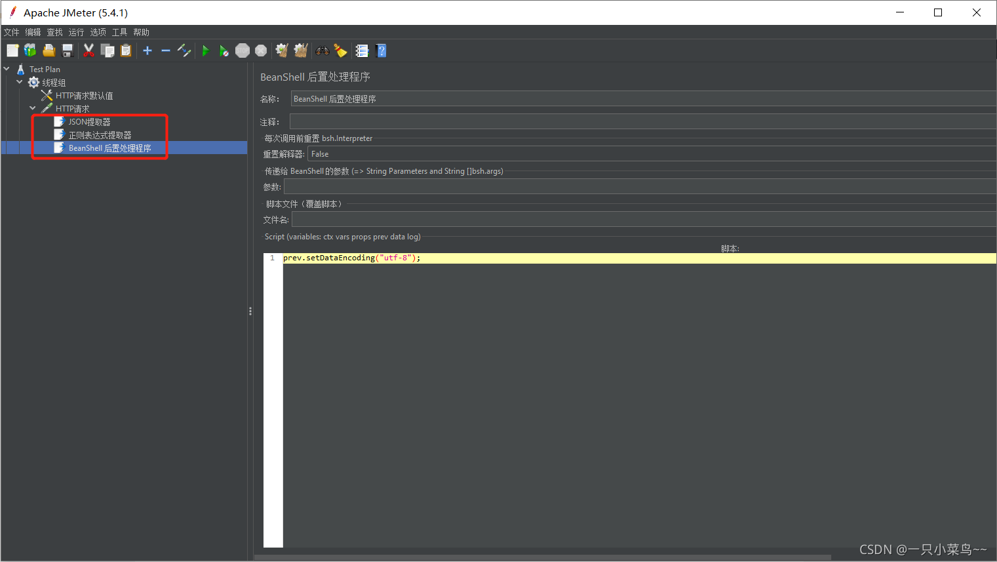997x562 pixels.
Task: Select the Test Plan node
Action: [x=45, y=69]
